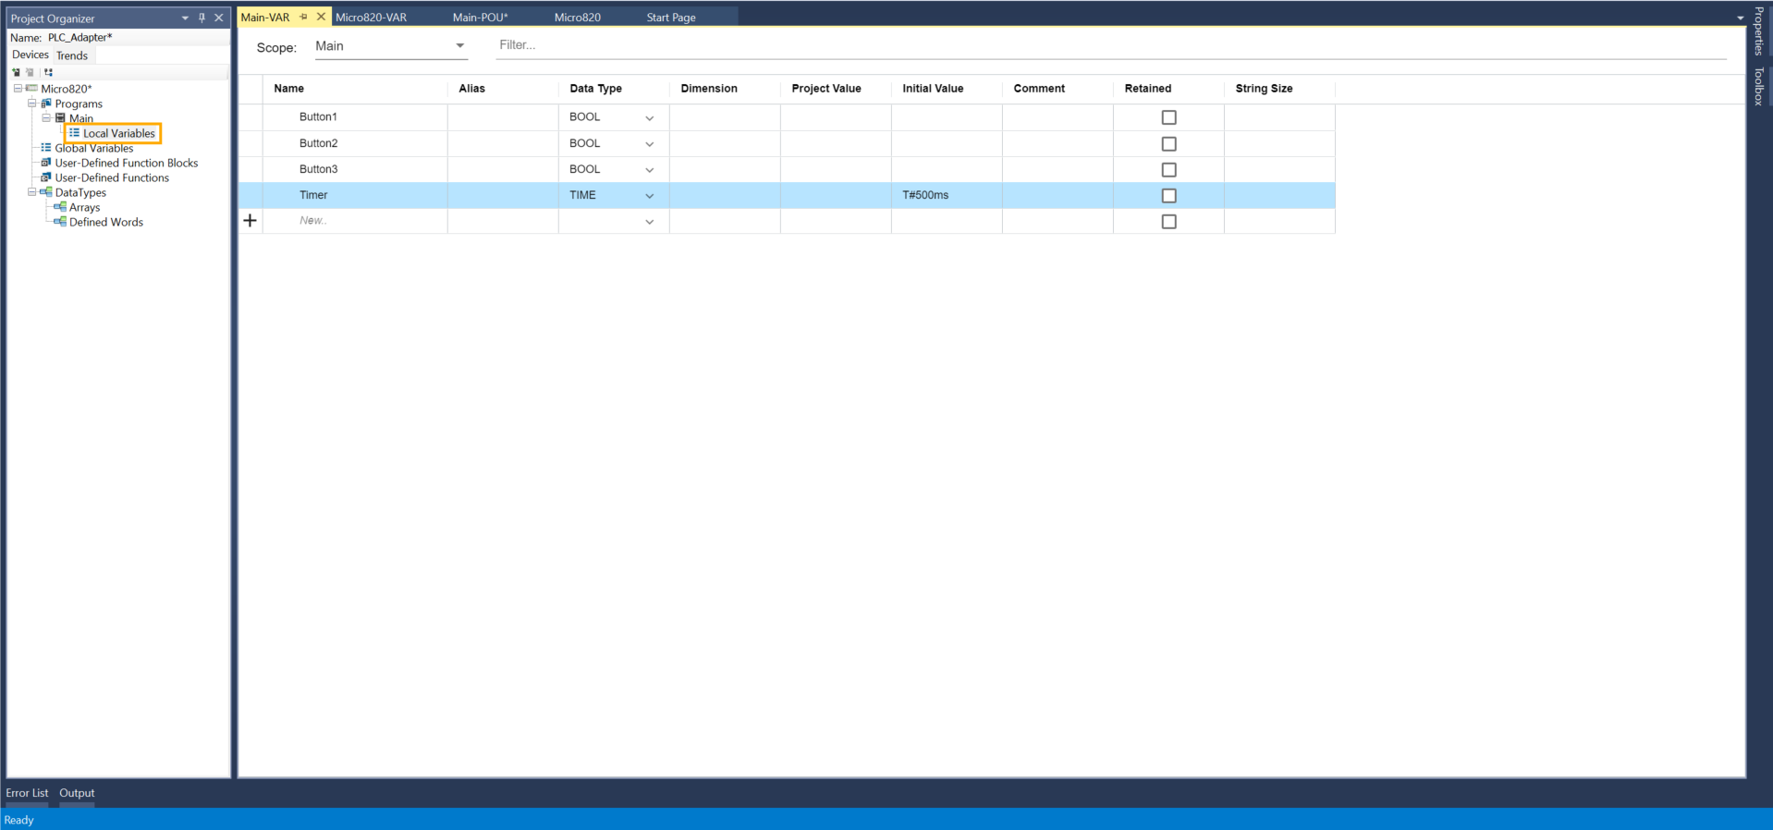Click the Global Variables list icon

[x=46, y=148]
